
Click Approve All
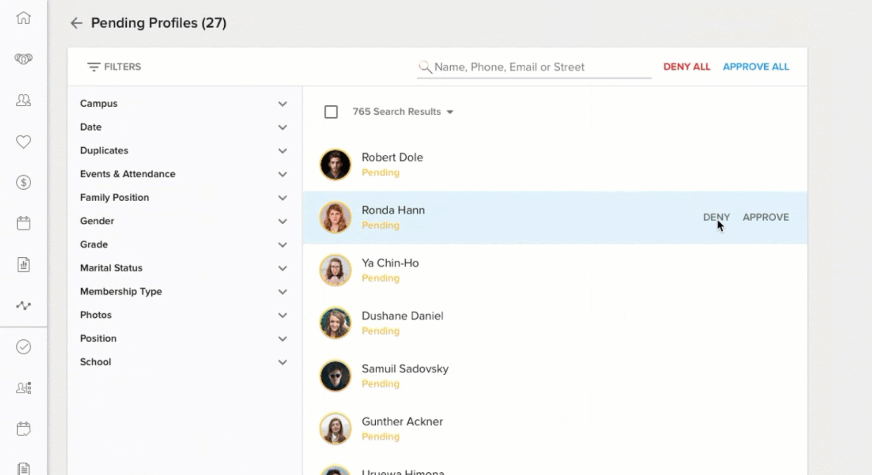756,67
